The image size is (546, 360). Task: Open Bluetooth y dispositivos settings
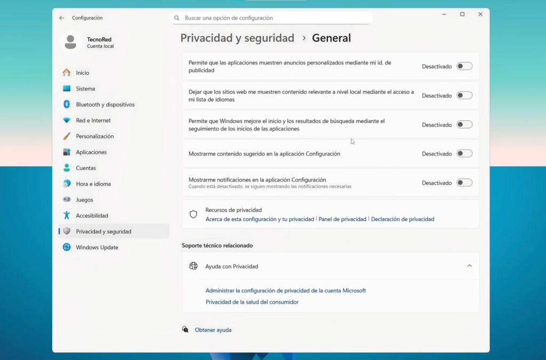click(70, 104)
